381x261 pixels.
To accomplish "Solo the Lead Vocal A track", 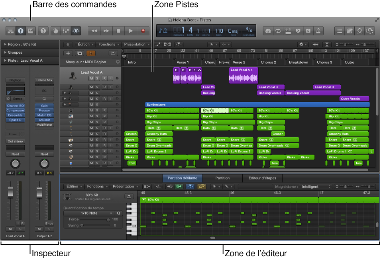I will [97, 78].
